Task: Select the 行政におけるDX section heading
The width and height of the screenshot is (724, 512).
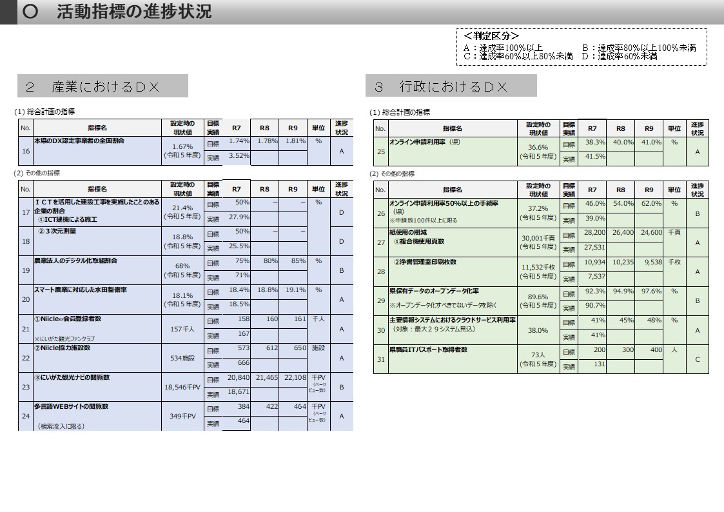Action: pos(451,86)
